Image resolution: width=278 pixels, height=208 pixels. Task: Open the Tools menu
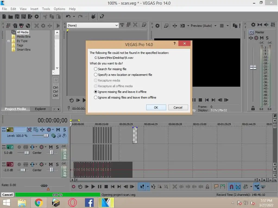(46, 9)
